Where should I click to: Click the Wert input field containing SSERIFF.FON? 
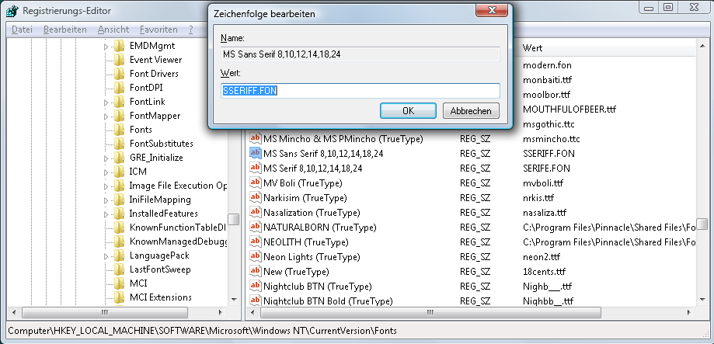(x=360, y=91)
